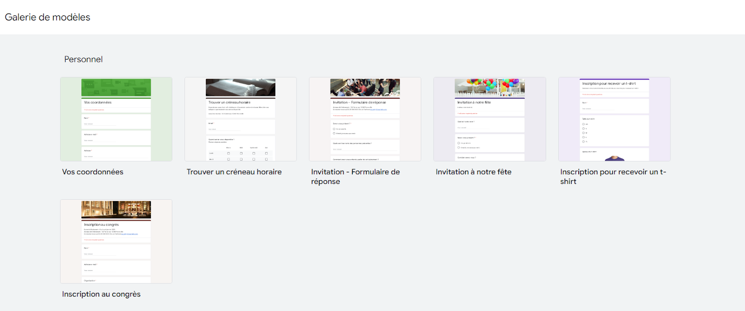Open the Invitation à notre fête thumbnail
Screen dimensions: 745x311
tap(490, 119)
